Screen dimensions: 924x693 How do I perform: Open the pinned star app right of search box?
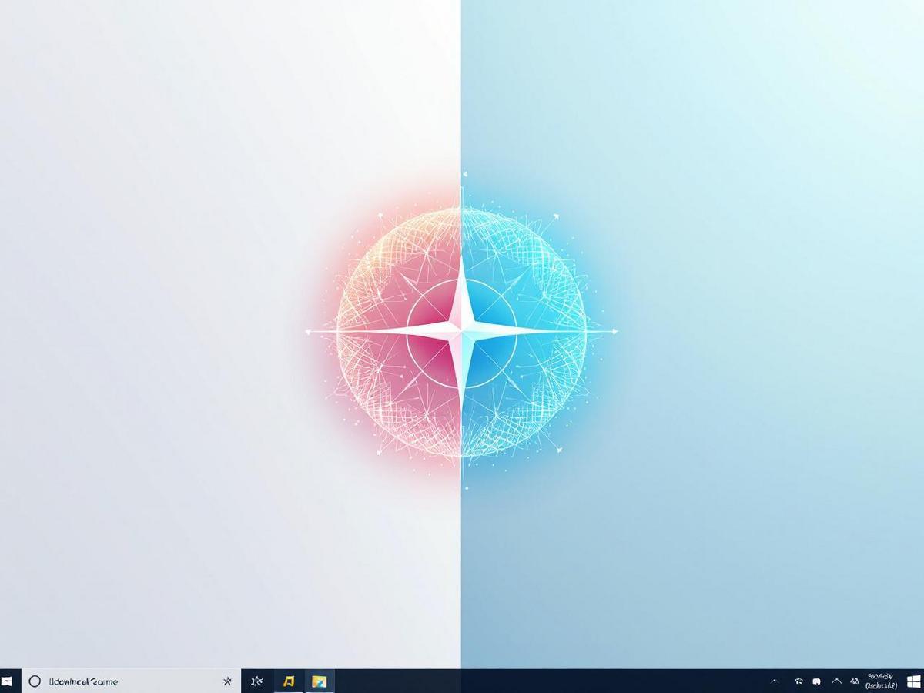tap(257, 681)
